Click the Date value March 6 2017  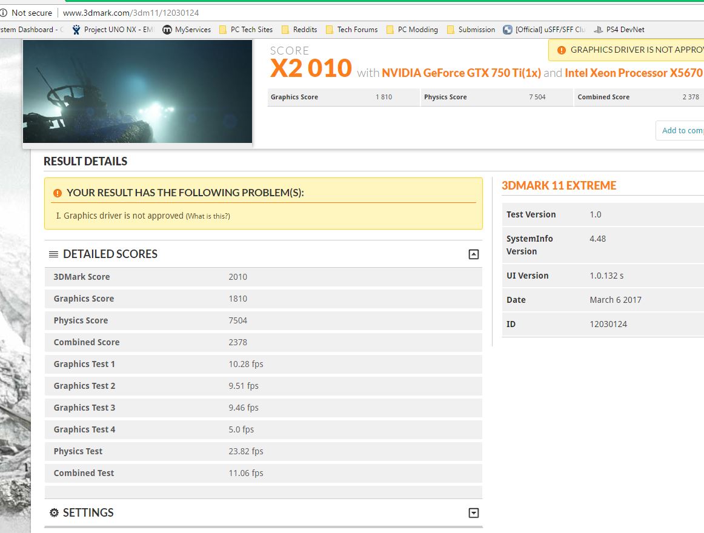pos(616,300)
